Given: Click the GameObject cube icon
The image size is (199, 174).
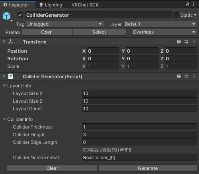Looking at the screenshot, I should pyautogui.click(x=6, y=16).
